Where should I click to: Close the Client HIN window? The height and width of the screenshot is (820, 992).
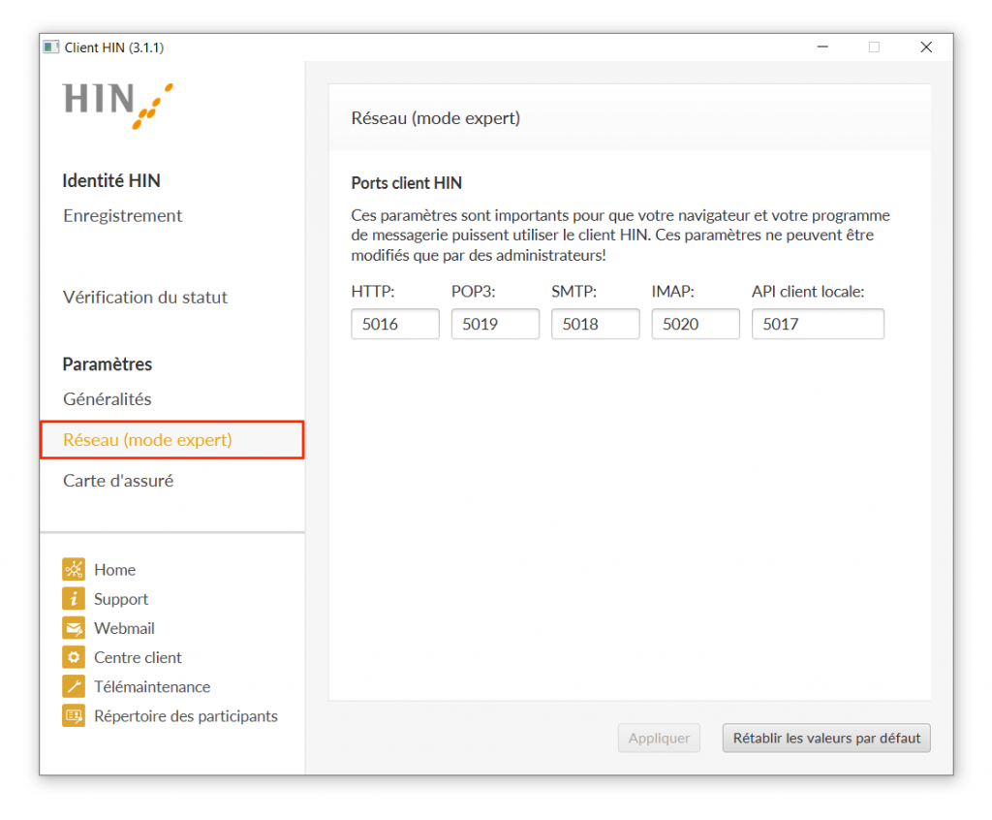click(926, 47)
